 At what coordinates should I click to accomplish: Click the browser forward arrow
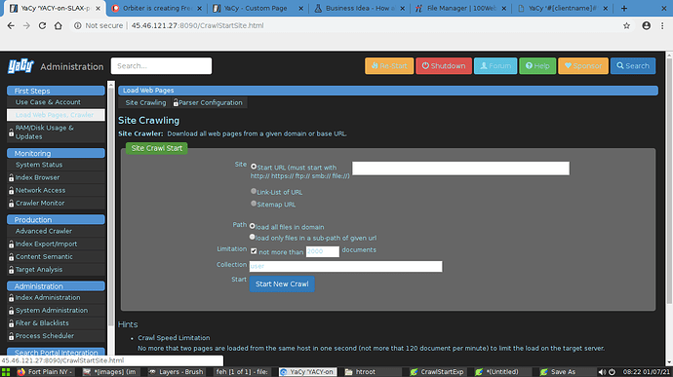coord(26,25)
